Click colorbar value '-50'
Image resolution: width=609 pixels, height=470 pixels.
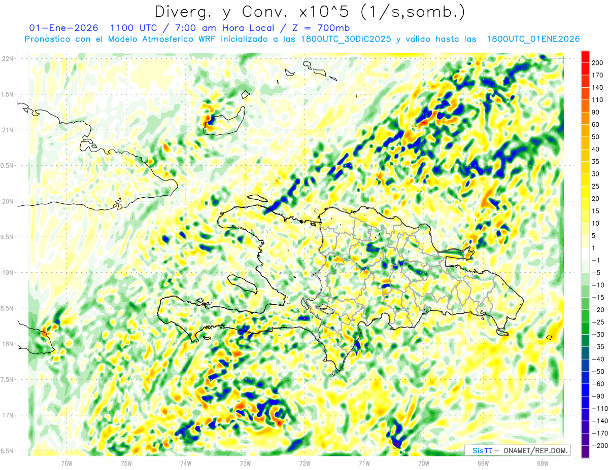[599, 372]
